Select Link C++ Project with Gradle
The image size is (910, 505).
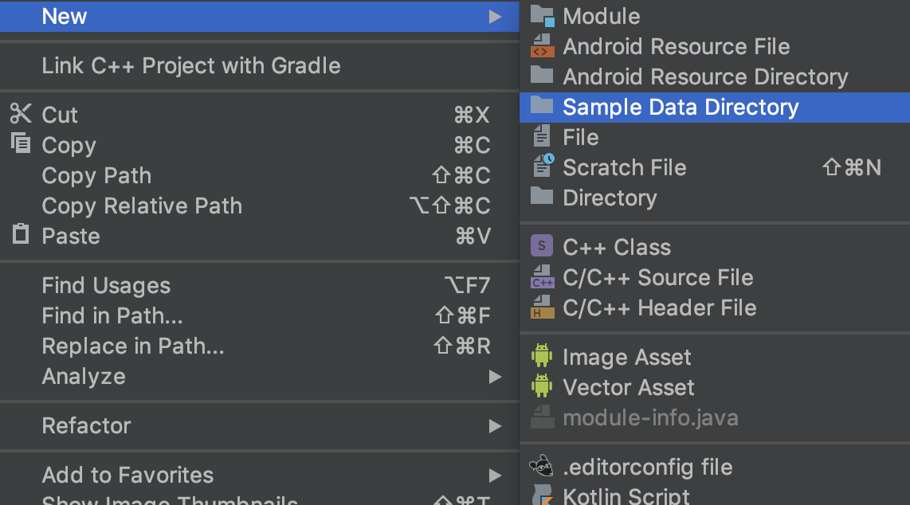point(191,65)
